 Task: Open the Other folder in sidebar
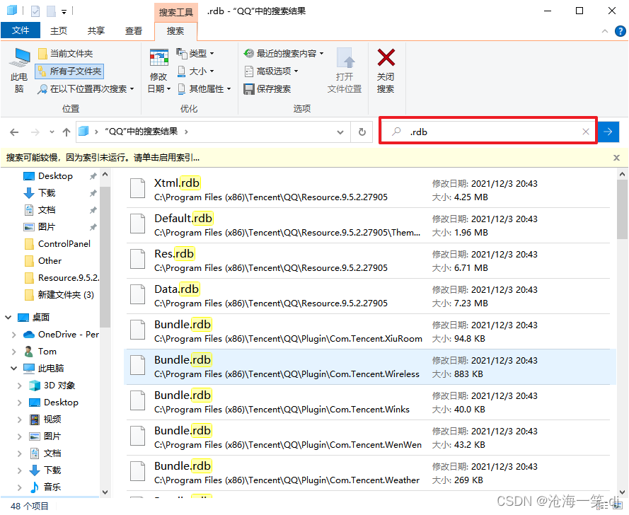(x=50, y=261)
